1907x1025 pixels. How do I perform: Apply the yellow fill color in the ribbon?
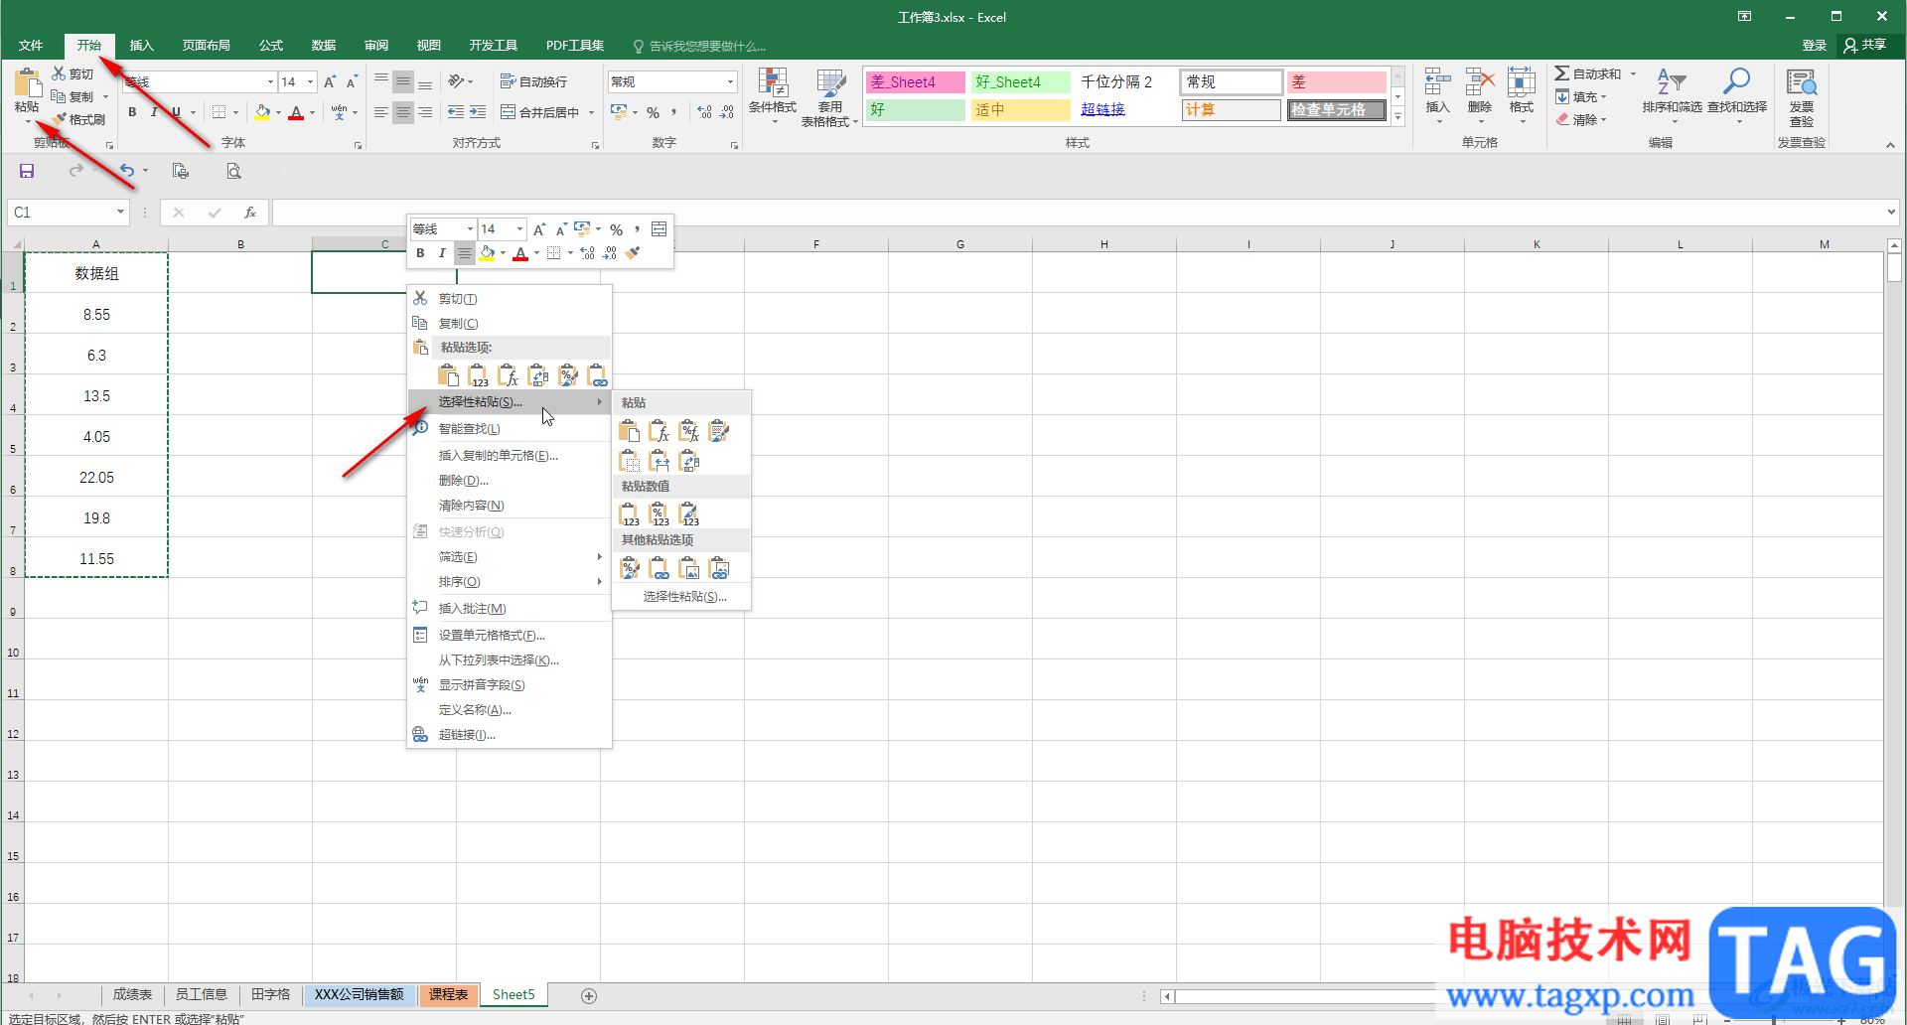(262, 112)
